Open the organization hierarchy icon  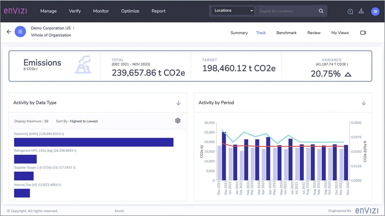click(361, 11)
